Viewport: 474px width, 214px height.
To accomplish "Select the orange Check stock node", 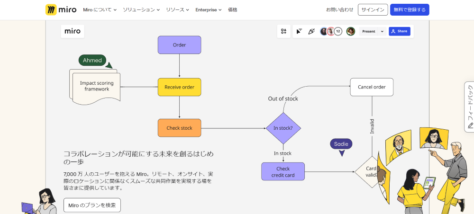I will point(179,128).
